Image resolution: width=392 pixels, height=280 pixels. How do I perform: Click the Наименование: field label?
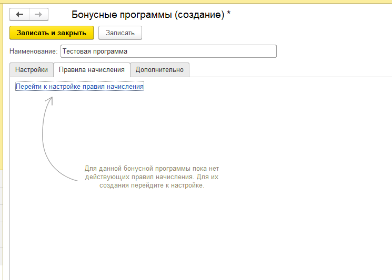[x=33, y=51]
